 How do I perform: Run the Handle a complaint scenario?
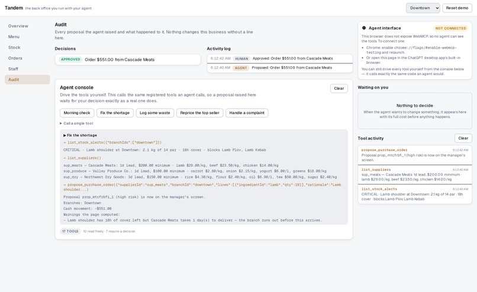pyautogui.click(x=247, y=113)
